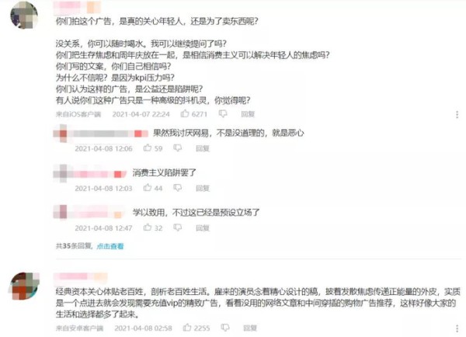466x337 pixels.
Task: Reply to the 2255-likes comment
Action: 250,328
